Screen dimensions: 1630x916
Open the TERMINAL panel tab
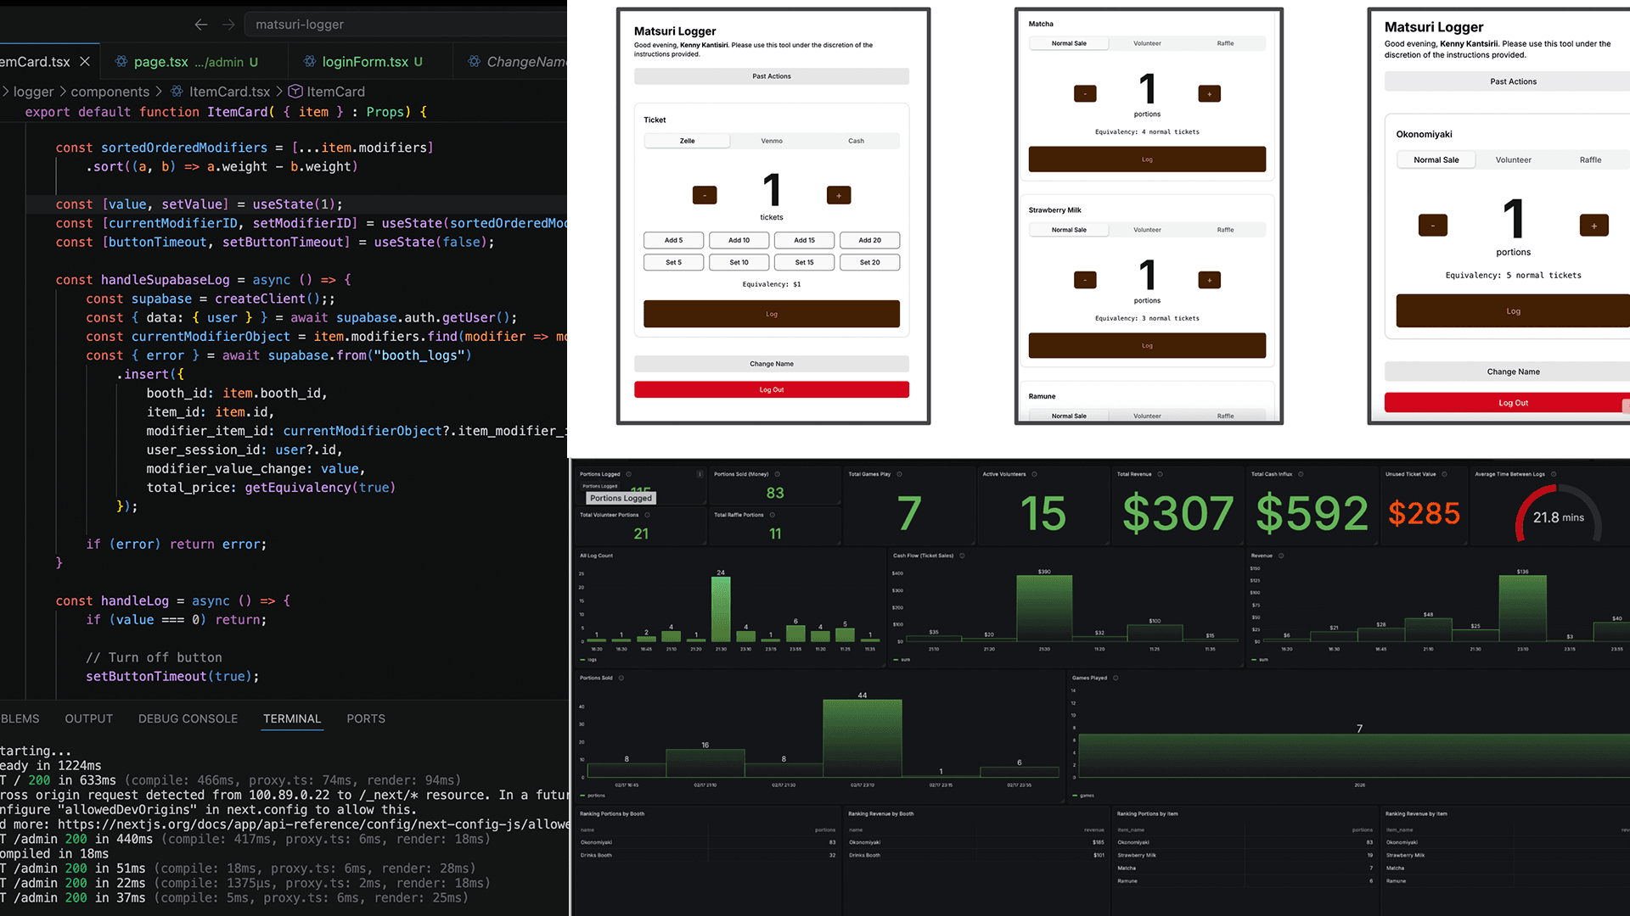coord(292,718)
